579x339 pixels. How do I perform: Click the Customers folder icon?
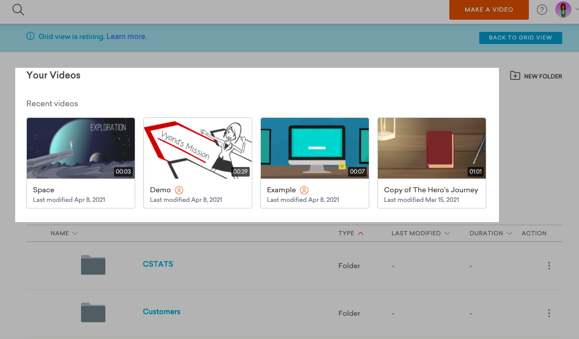pyautogui.click(x=93, y=312)
